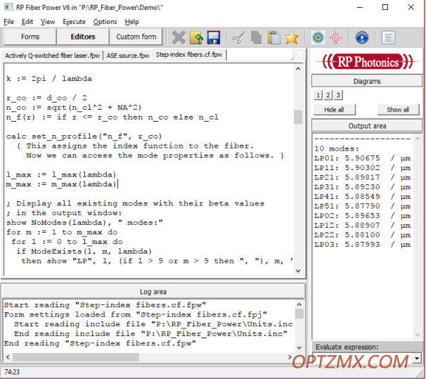Open the Options menu
426x379 pixels.
pyautogui.click(x=105, y=22)
